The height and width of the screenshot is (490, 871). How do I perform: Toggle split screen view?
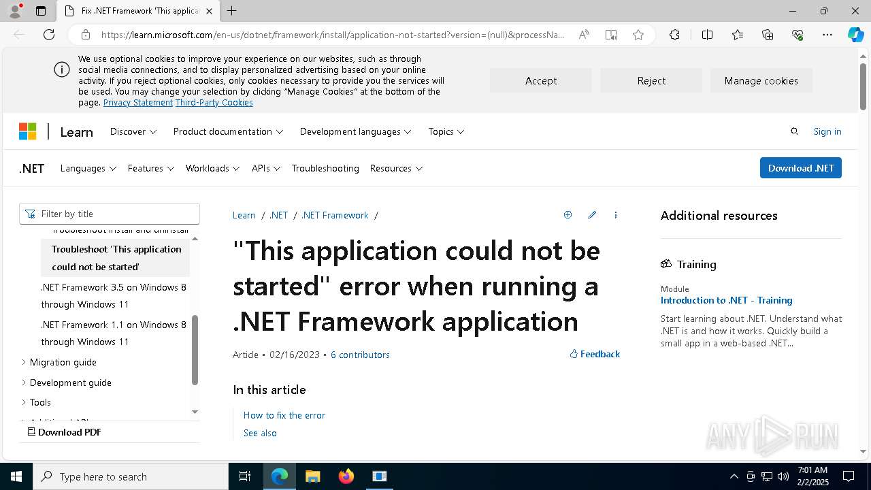[x=707, y=35]
